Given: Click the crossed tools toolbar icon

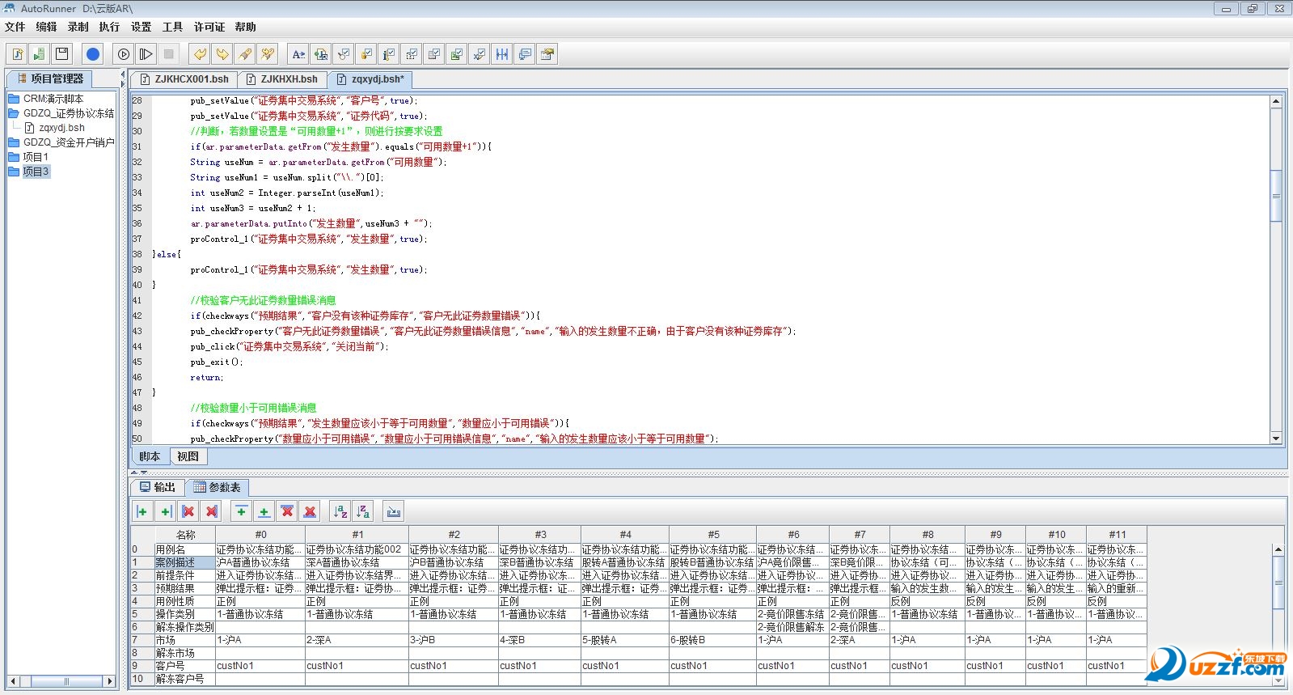Looking at the screenshot, I should point(268,54).
